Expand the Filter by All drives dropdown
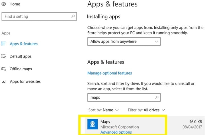This screenshot has height=135, width=205. coord(146,110)
